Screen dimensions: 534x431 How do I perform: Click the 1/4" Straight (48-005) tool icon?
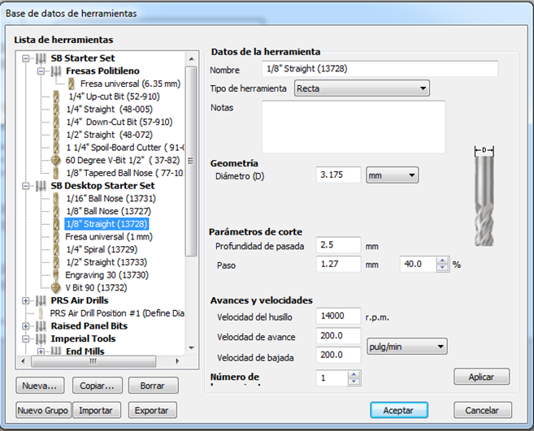[56, 110]
